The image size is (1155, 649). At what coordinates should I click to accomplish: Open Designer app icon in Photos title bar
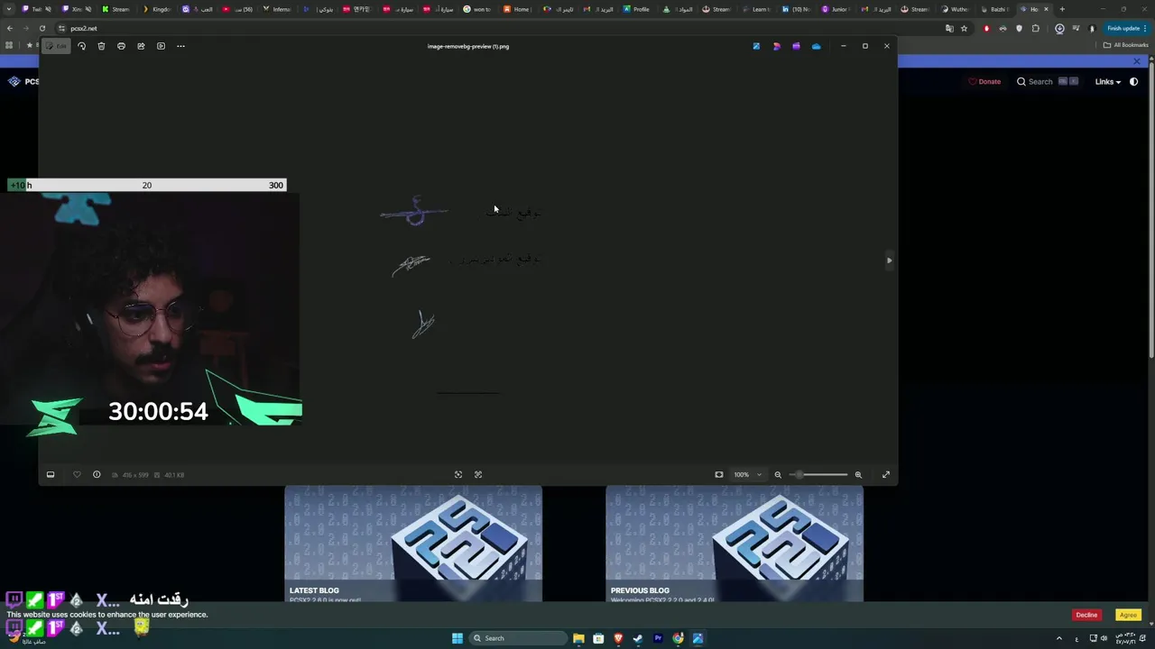[776, 46]
